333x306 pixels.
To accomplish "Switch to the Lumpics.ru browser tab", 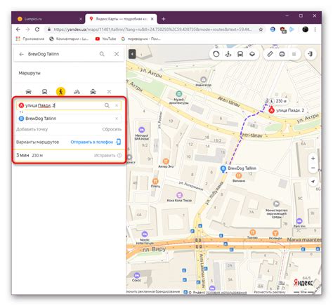I will click(50, 19).
